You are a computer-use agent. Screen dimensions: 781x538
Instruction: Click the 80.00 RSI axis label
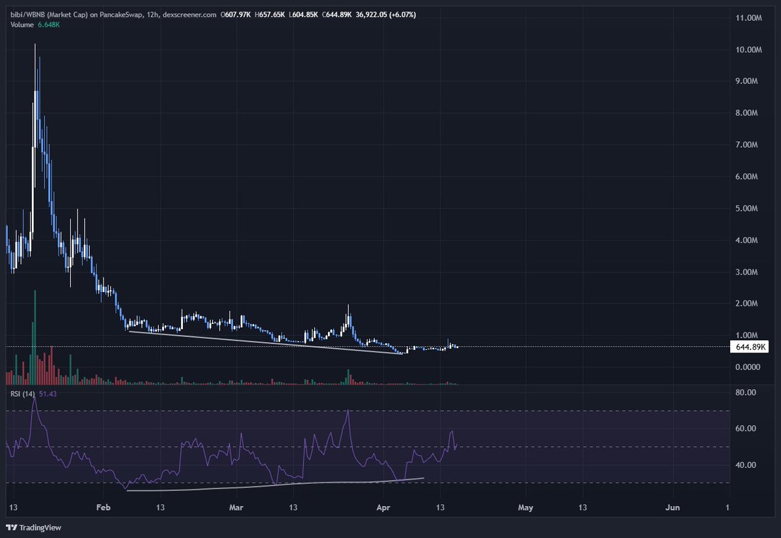[x=747, y=393]
